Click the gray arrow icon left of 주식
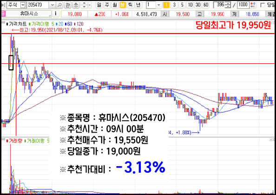The width and height of the screenshot is (276, 195). [3, 5]
